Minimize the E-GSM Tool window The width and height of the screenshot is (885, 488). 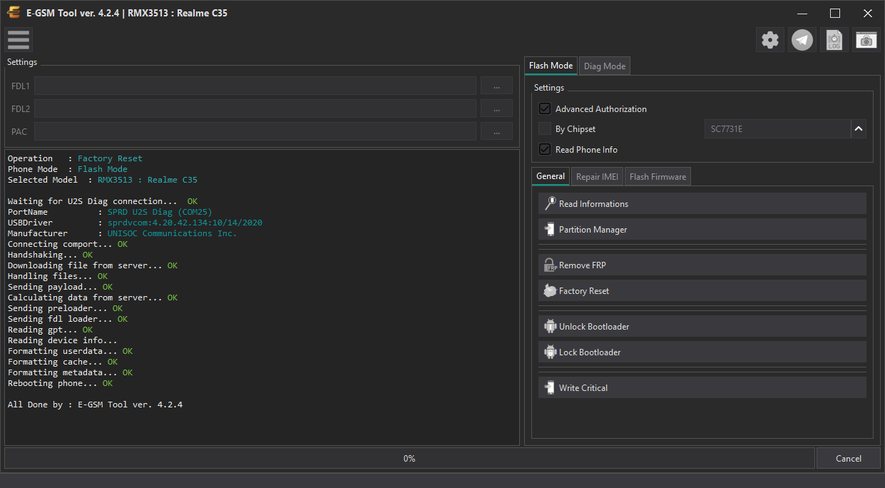[802, 13]
